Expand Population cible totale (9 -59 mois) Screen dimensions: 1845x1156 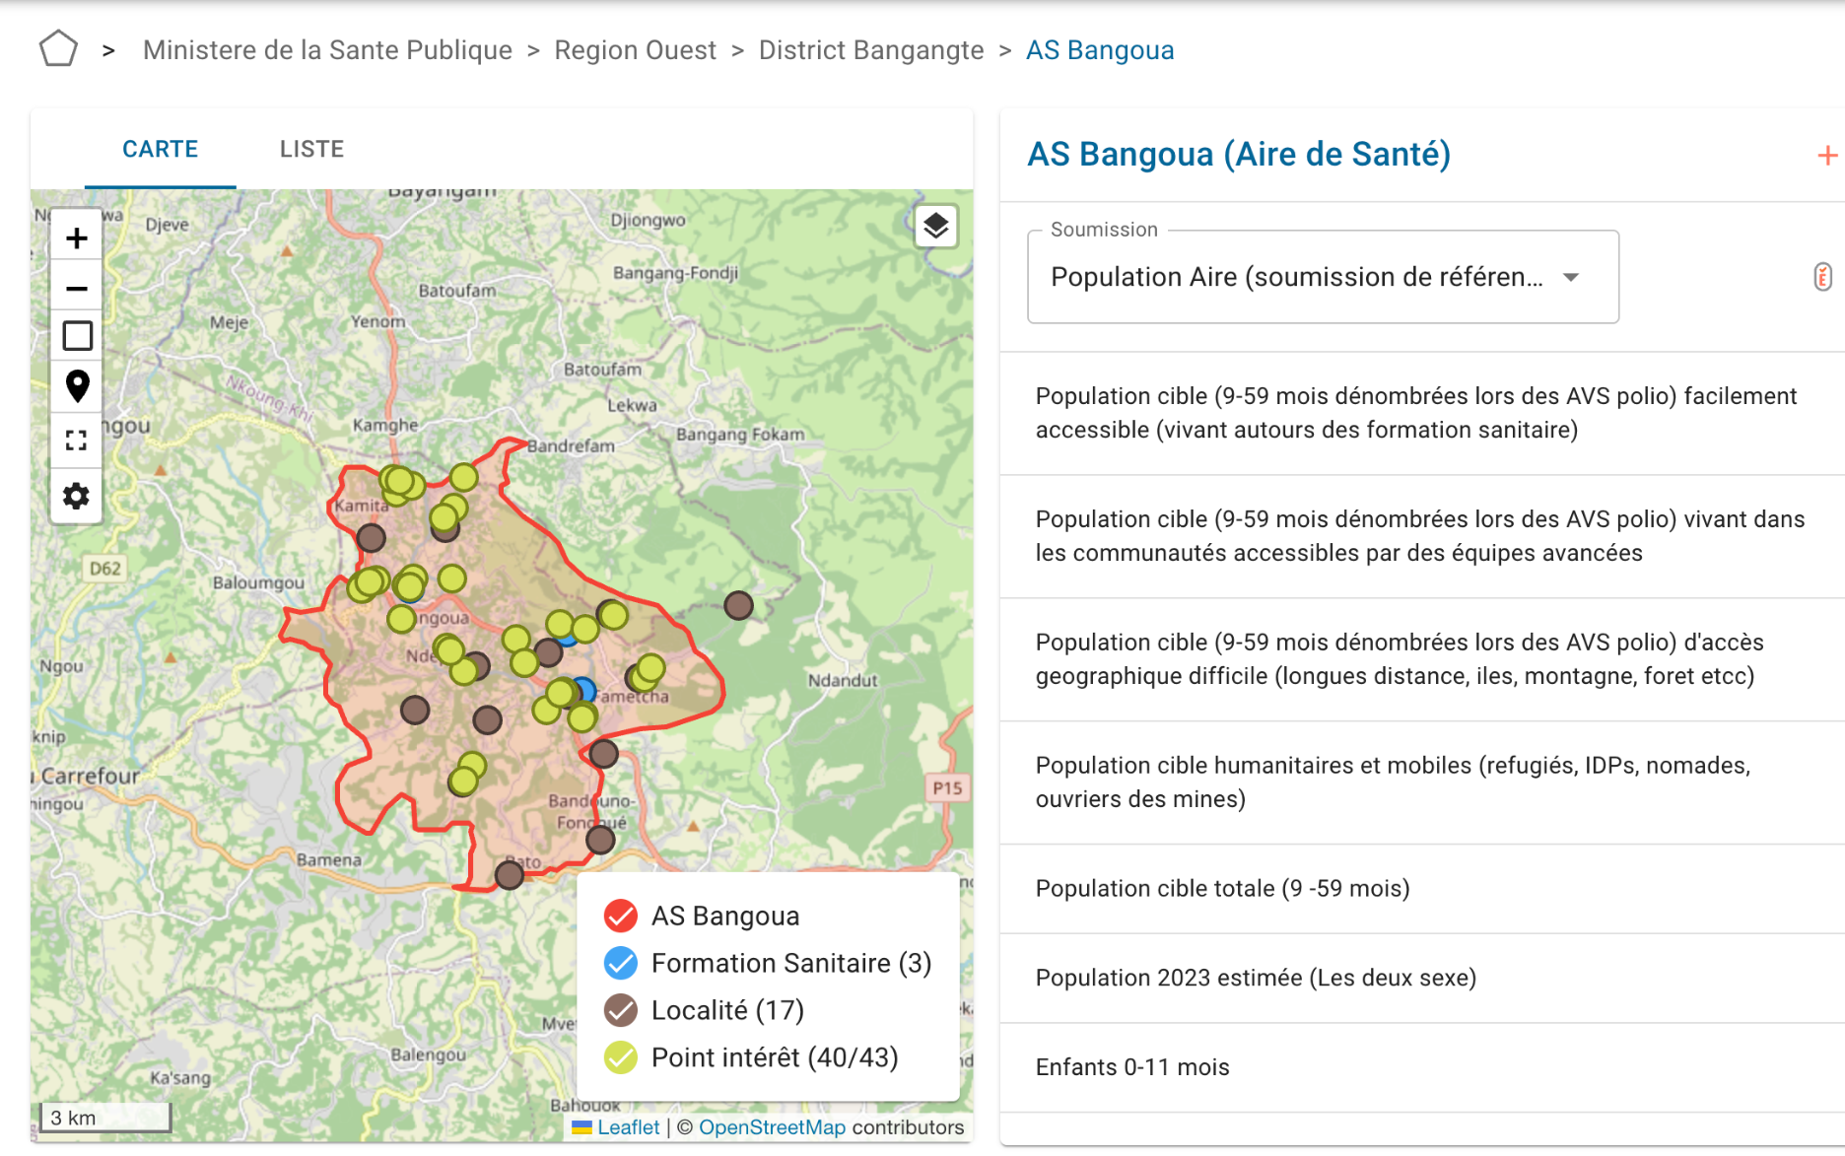click(1222, 888)
